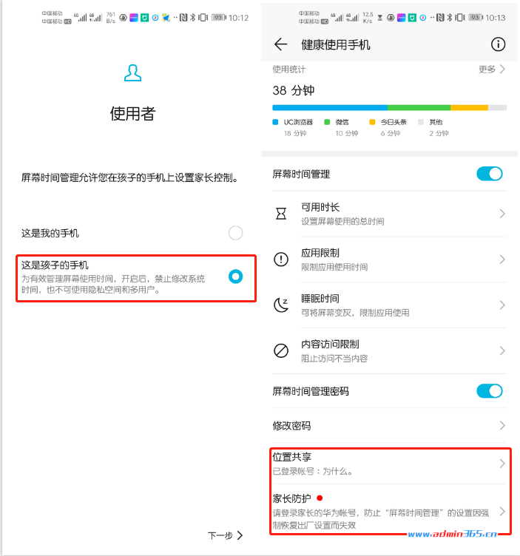Open 家长防护 settings entry

click(x=390, y=509)
